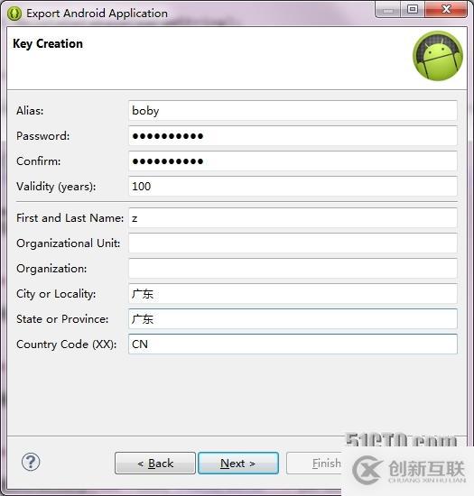Click the Next button

(x=238, y=464)
